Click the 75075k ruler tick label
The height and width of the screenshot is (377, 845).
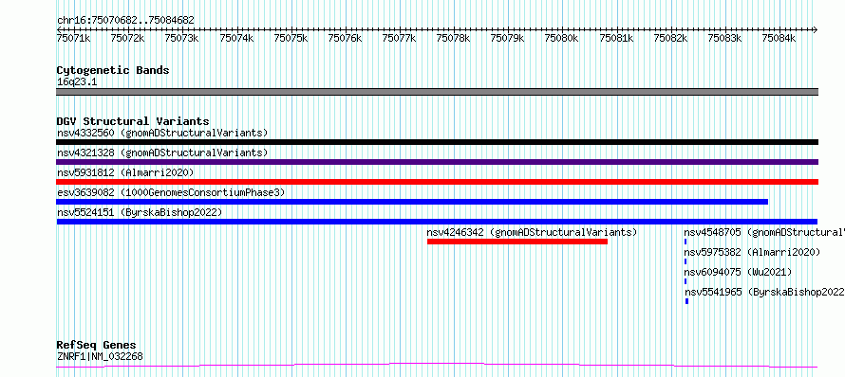(291, 38)
